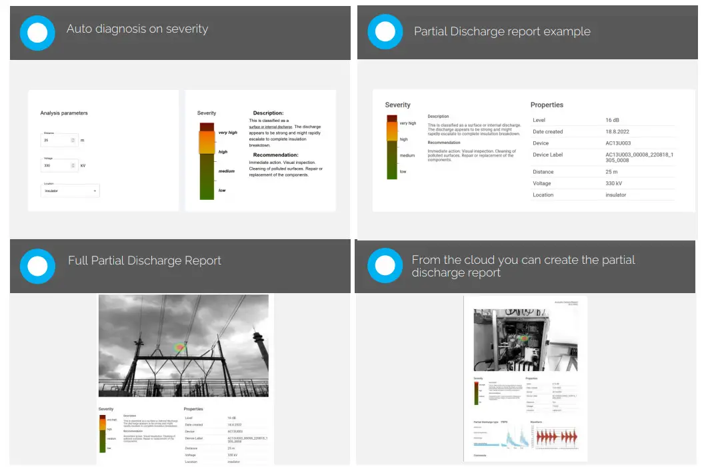This screenshot has width=708, height=467.
Task: Open the substation photo in Full Partial Discharge Report
Action: click(184, 346)
